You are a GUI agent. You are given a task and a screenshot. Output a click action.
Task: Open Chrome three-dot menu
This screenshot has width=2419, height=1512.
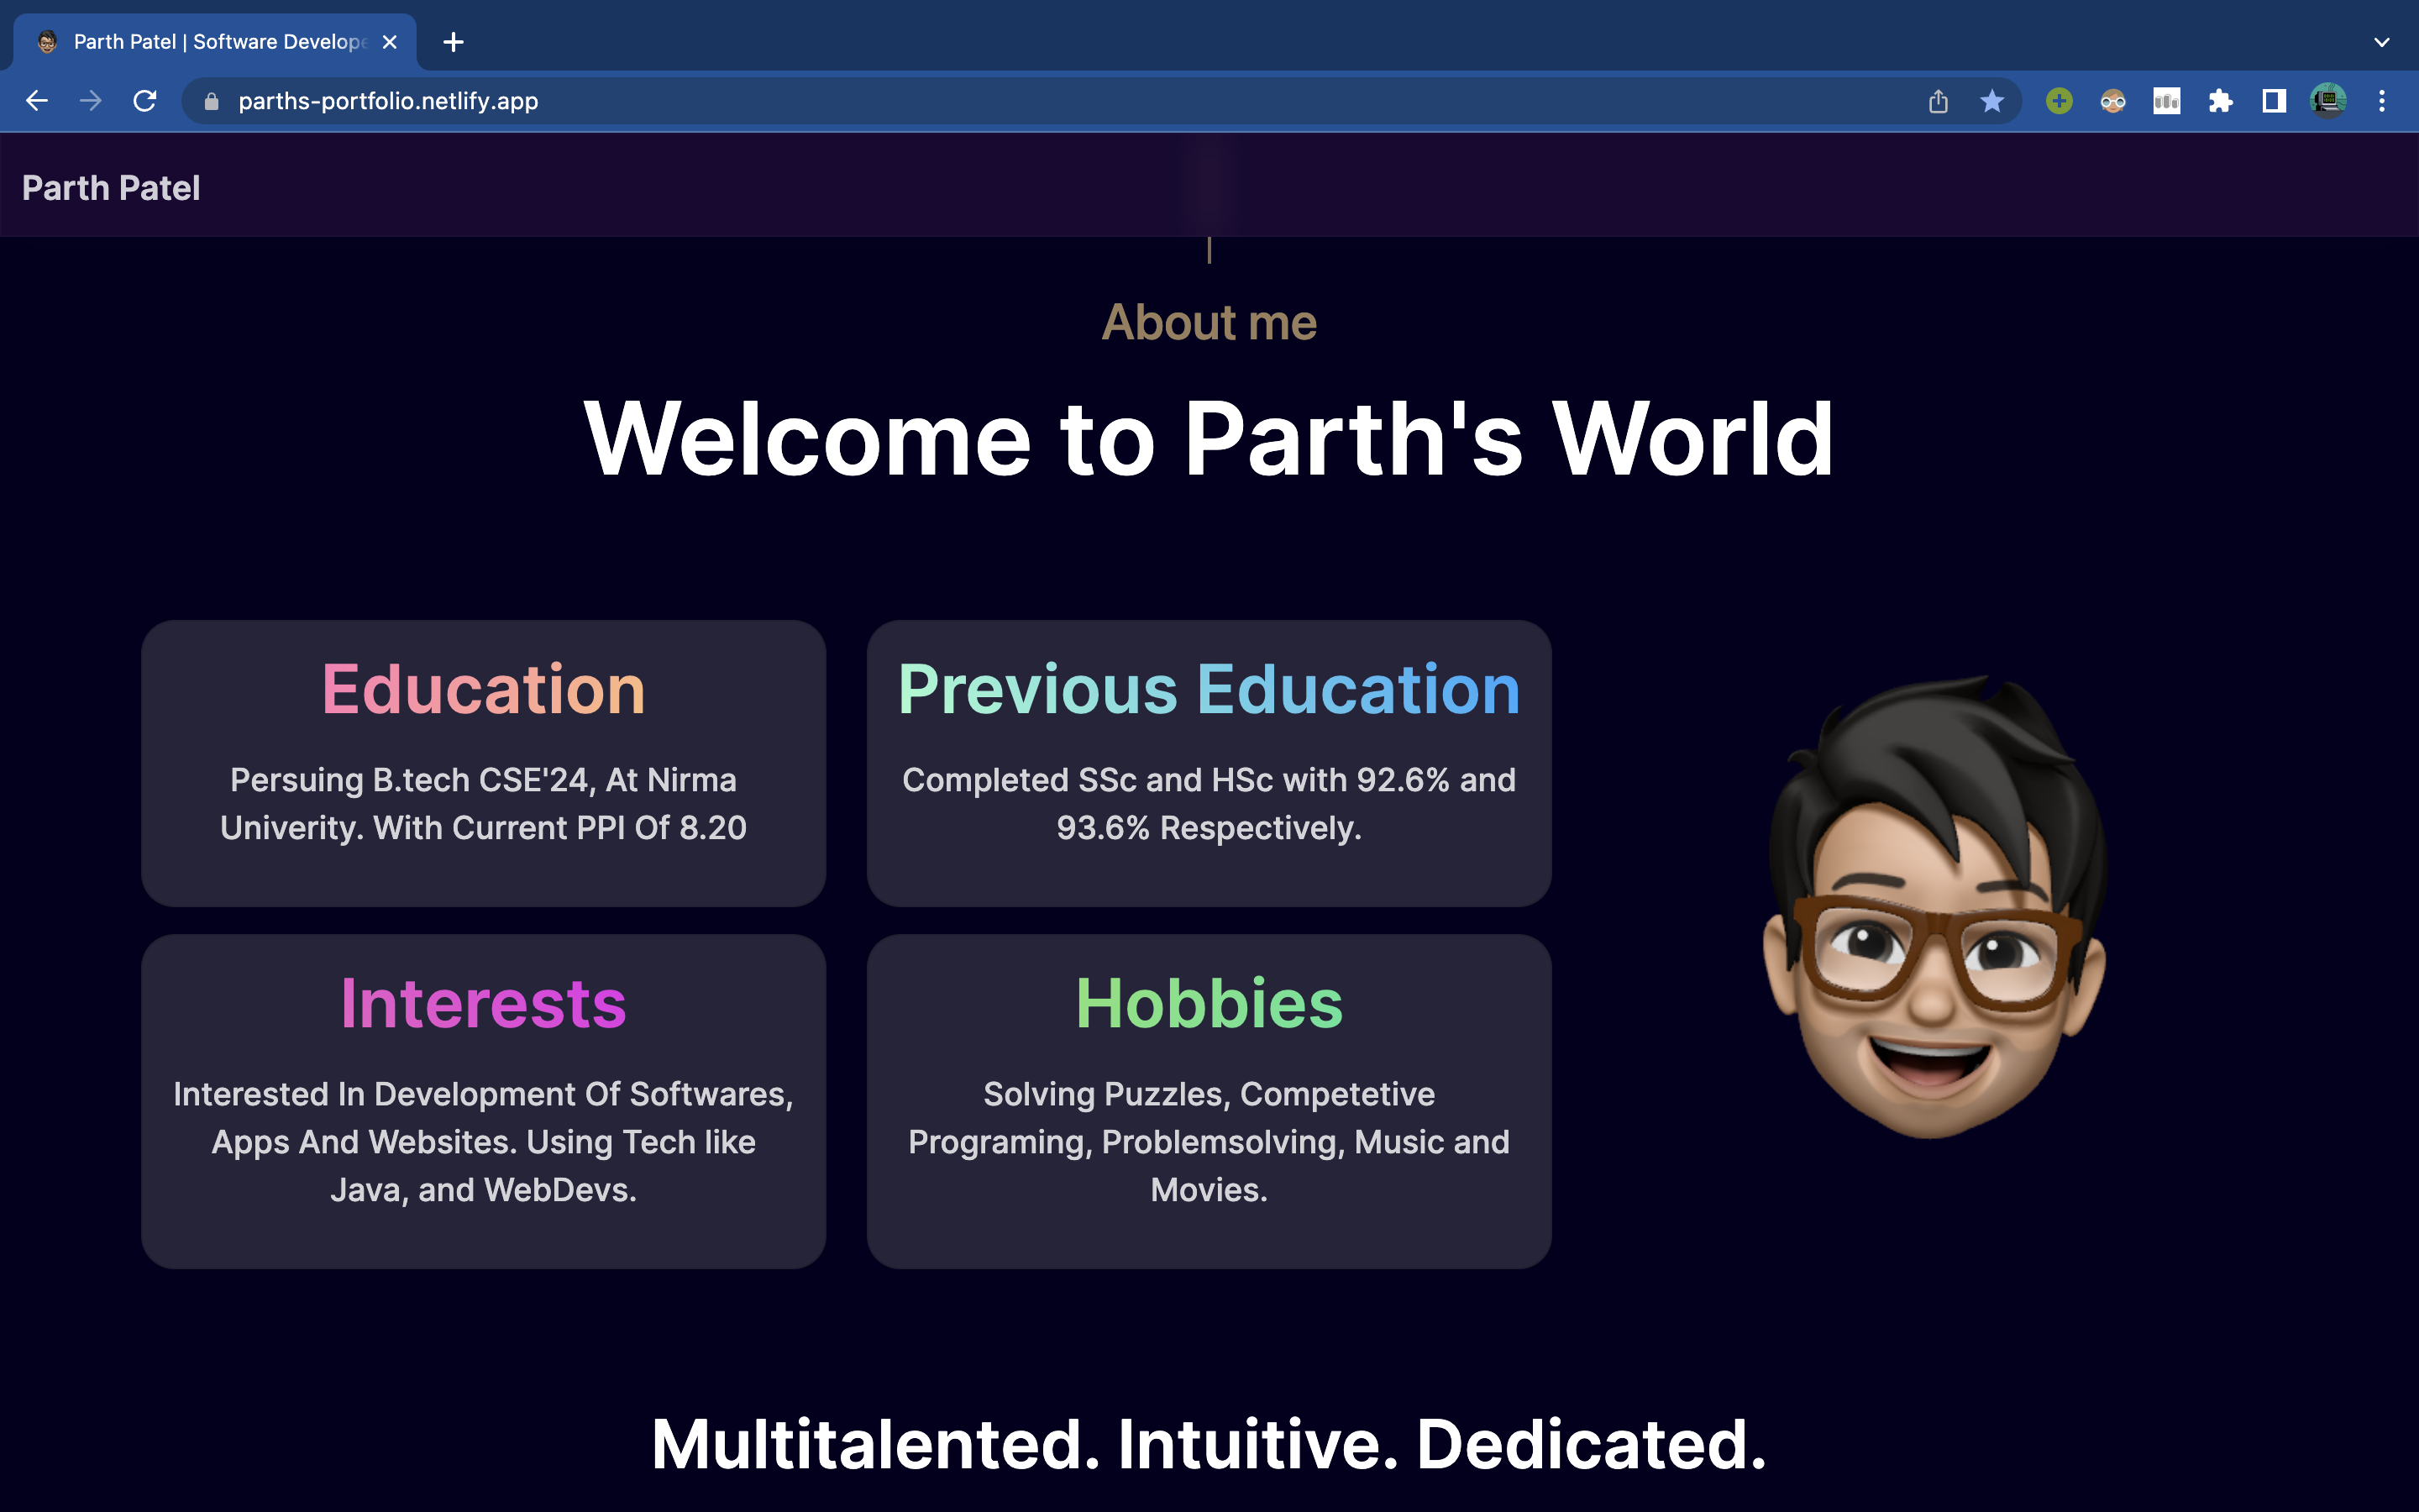coord(2382,101)
